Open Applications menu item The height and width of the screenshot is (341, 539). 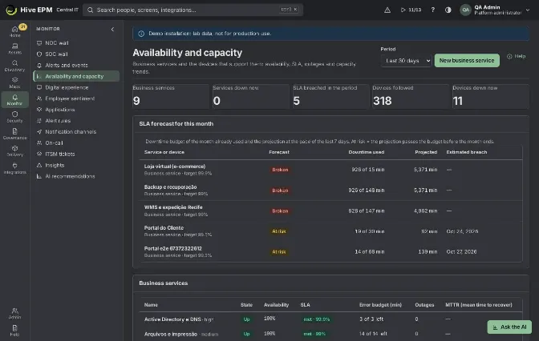click(x=76, y=110)
